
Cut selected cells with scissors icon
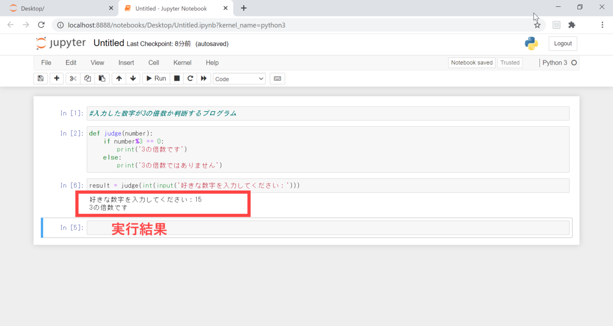[x=73, y=78]
